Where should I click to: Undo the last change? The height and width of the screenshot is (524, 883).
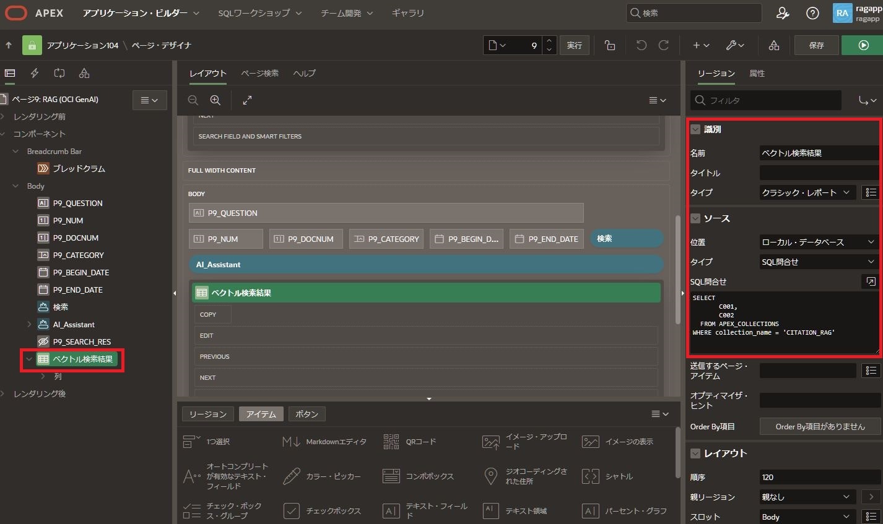(642, 45)
